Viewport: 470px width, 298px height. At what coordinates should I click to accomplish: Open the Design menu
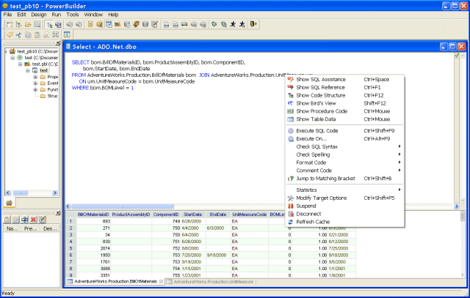(x=39, y=15)
